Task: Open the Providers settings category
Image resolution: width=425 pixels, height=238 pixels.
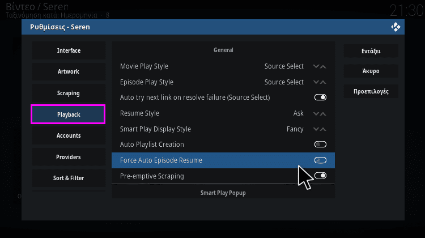Action: pos(69,157)
